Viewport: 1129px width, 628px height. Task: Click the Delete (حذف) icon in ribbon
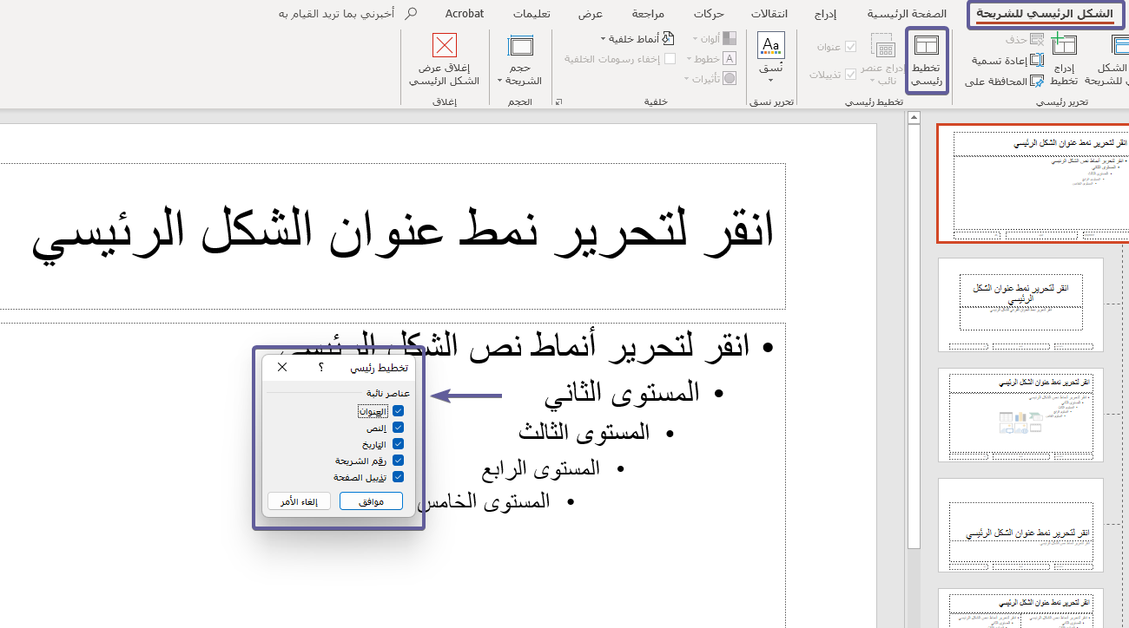point(1037,40)
